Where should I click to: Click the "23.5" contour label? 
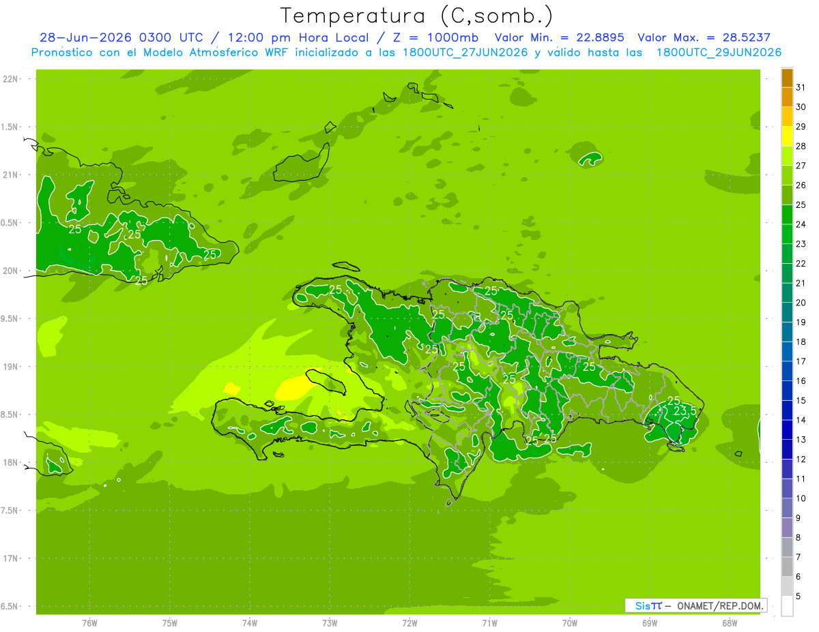point(685,411)
